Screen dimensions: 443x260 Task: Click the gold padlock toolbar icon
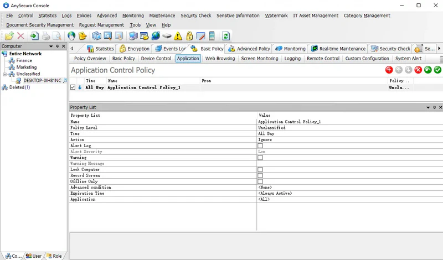click(x=189, y=36)
